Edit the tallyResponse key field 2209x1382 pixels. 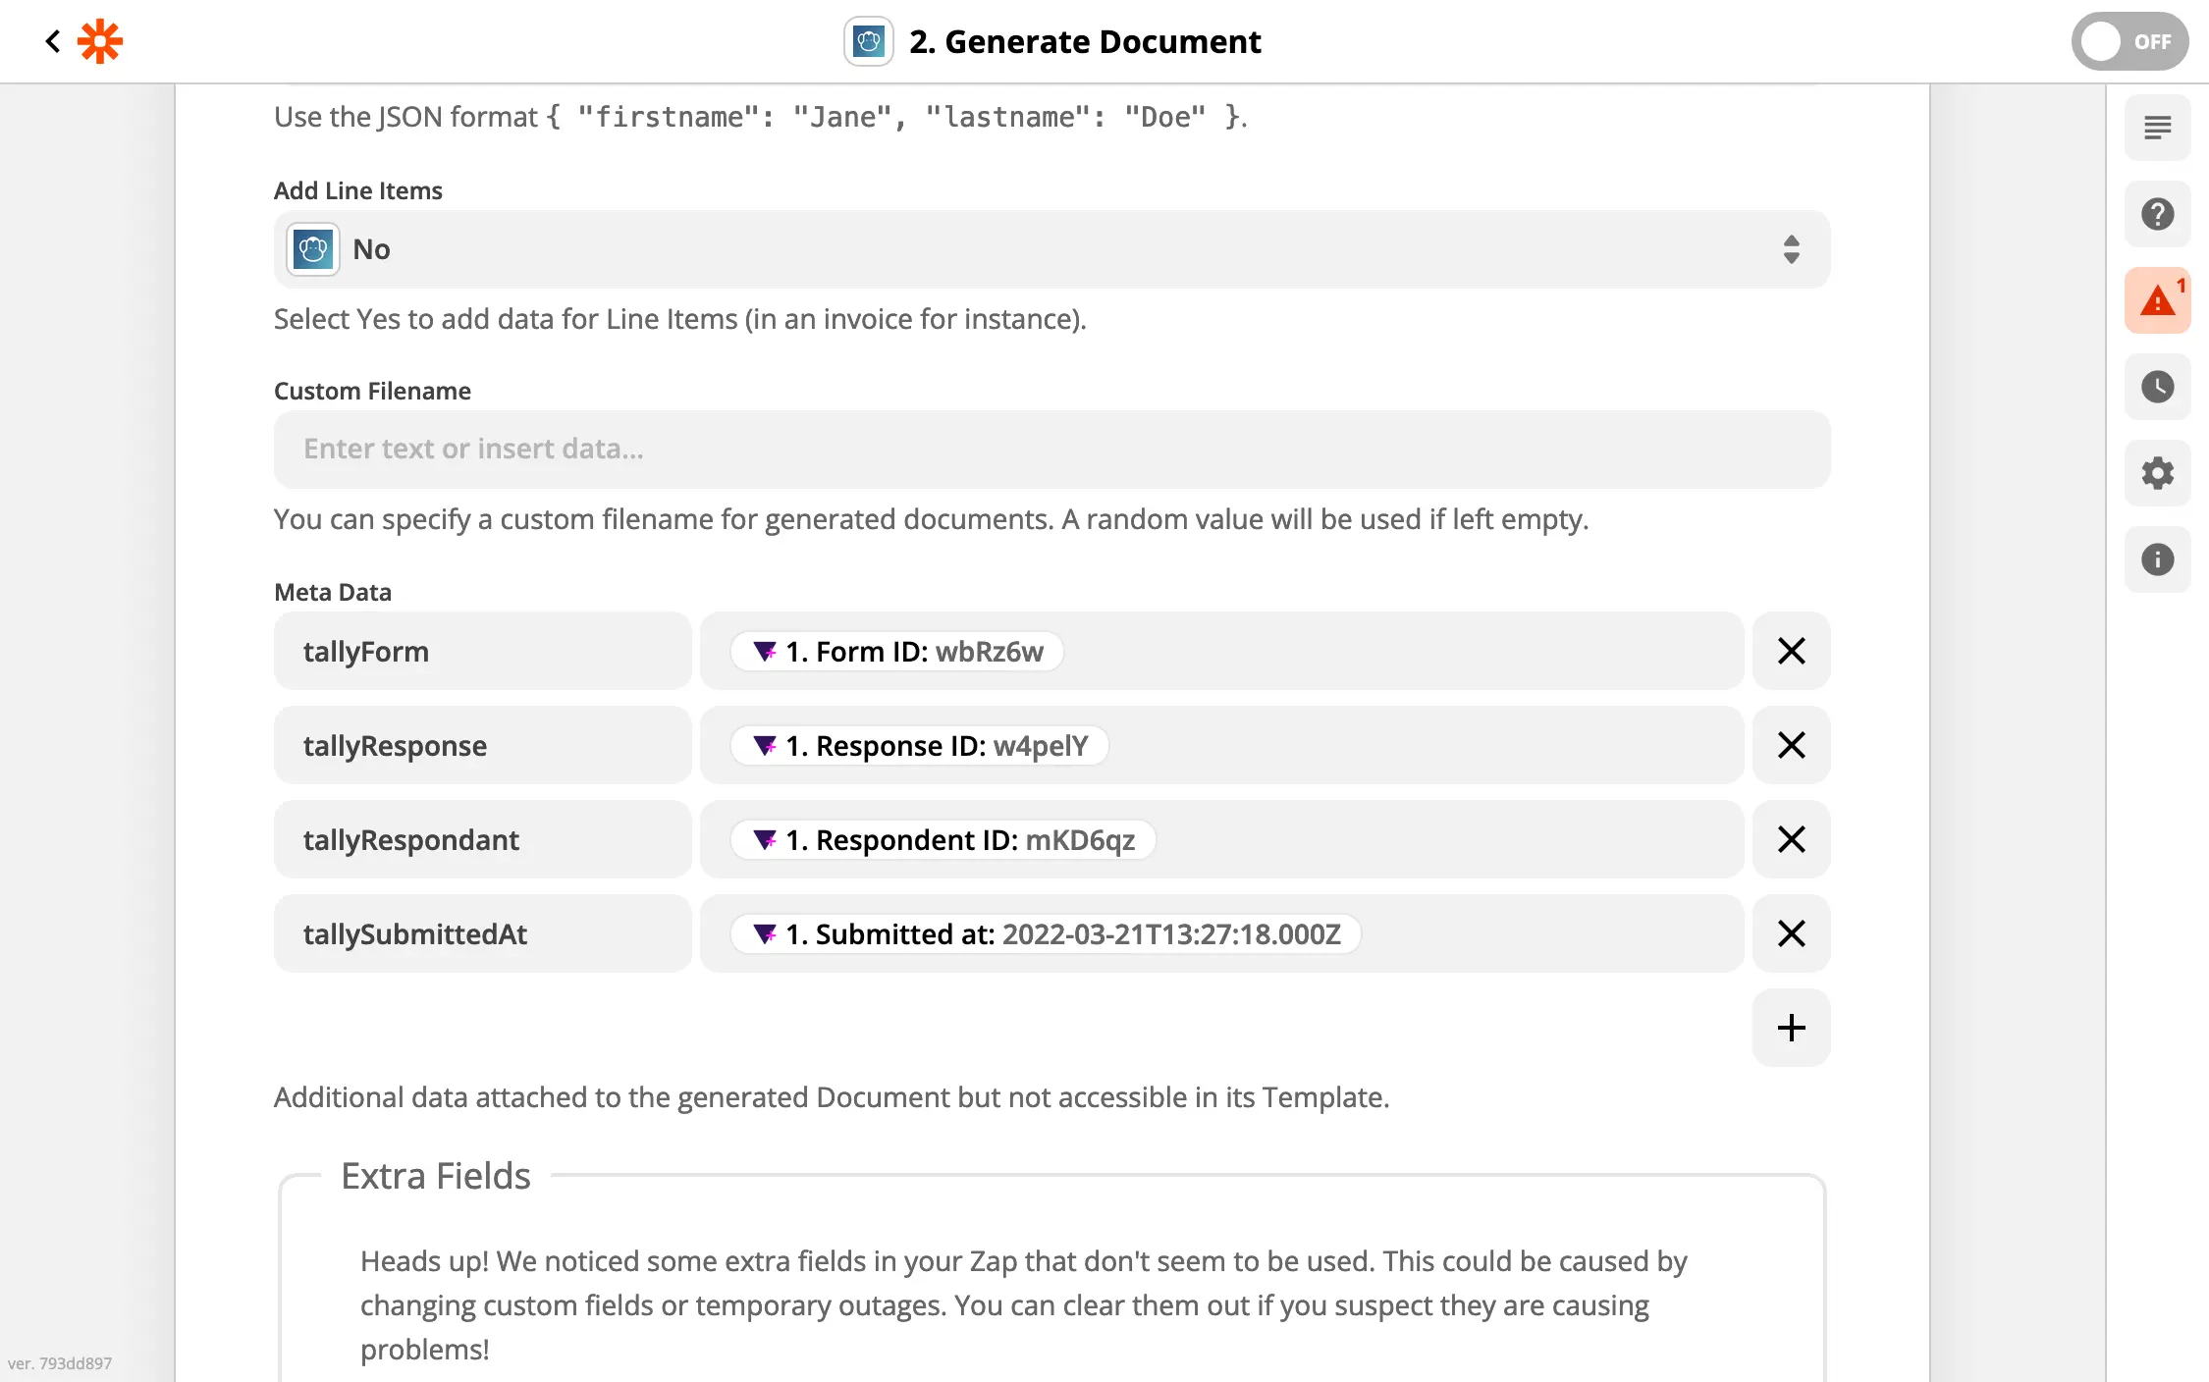click(x=482, y=745)
